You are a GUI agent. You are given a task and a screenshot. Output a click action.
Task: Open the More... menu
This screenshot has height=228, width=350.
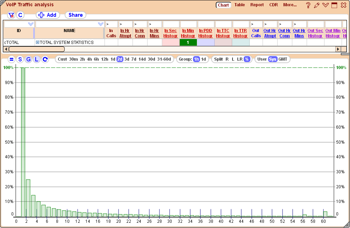tap(290, 5)
